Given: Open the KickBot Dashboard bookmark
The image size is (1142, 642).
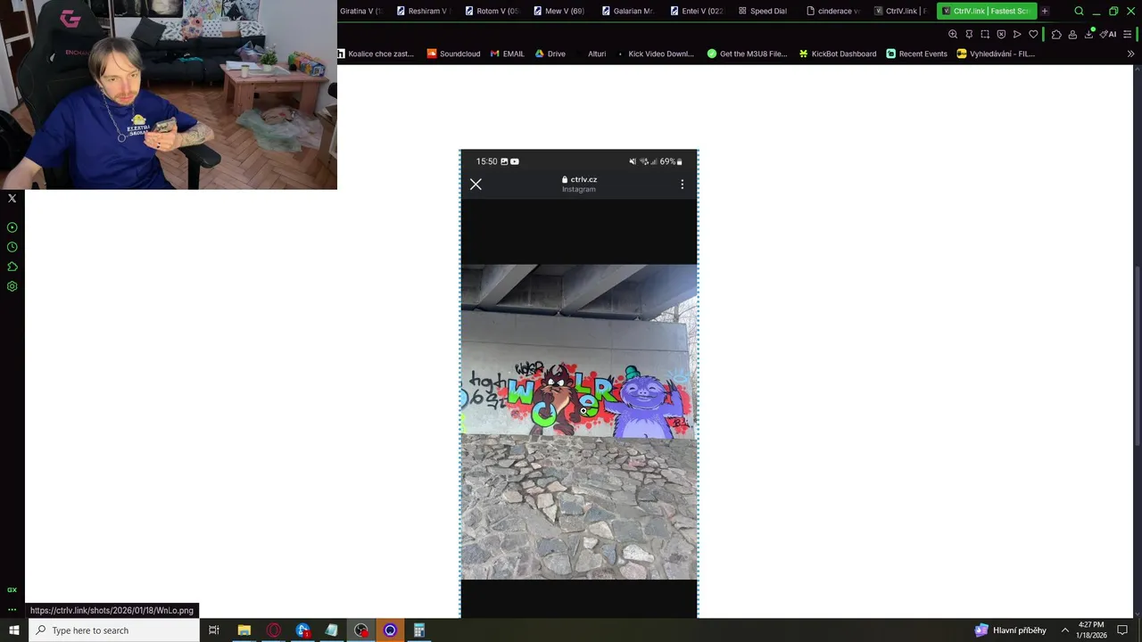Looking at the screenshot, I should click(838, 53).
